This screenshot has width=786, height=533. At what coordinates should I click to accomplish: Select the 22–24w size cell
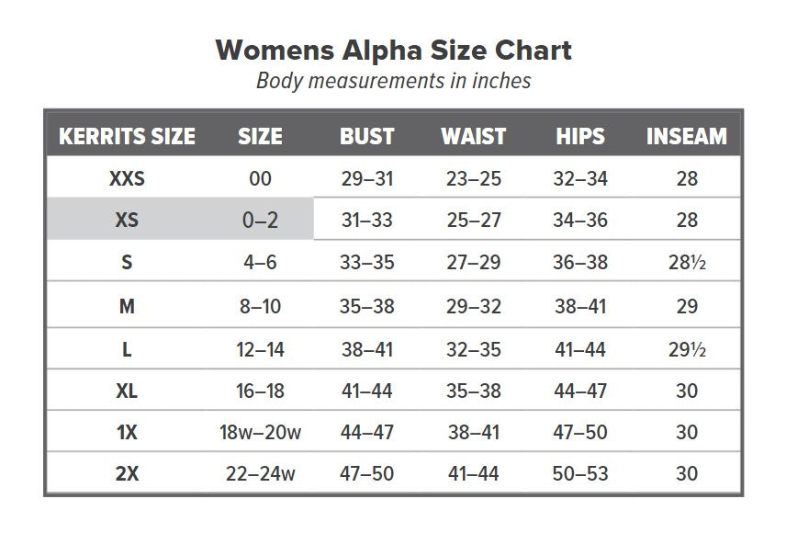coord(260,474)
